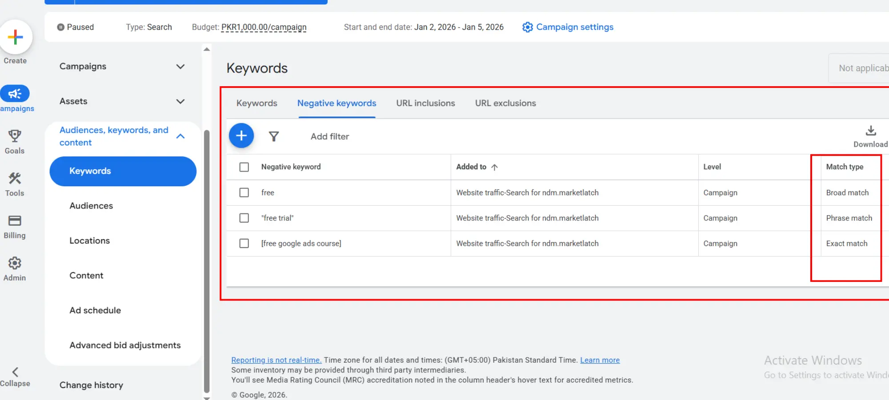
Task: Click the Paused status icon
Action: (x=61, y=27)
